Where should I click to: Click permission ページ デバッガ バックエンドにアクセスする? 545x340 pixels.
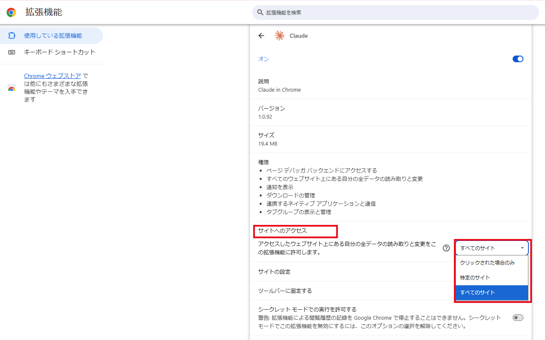[x=322, y=170]
